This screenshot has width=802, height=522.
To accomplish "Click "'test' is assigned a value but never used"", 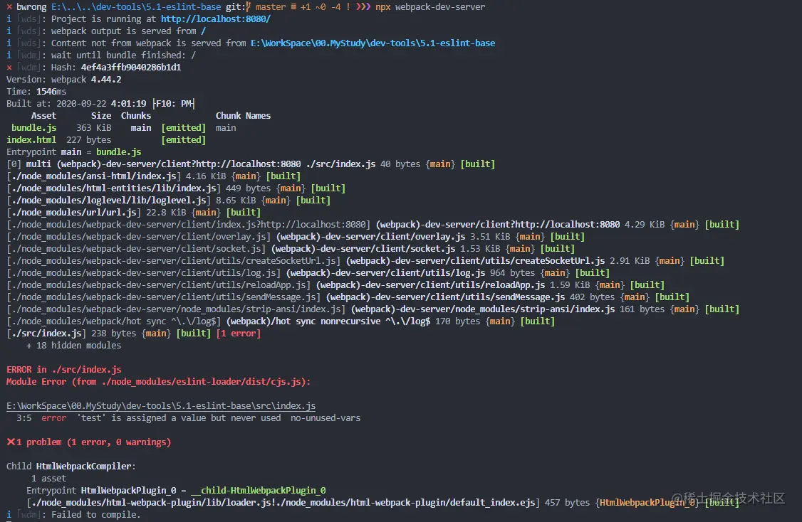I will coord(179,417).
